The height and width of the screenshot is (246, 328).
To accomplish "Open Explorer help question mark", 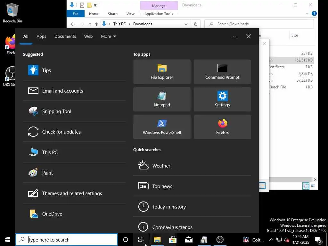I will pyautogui.click(x=314, y=13).
